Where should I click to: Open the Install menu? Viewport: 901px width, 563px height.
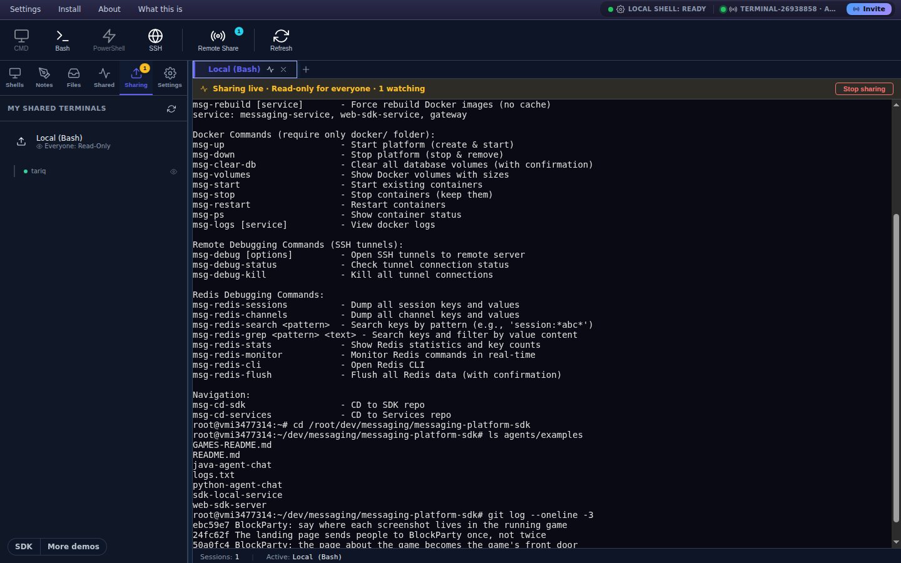coord(69,9)
